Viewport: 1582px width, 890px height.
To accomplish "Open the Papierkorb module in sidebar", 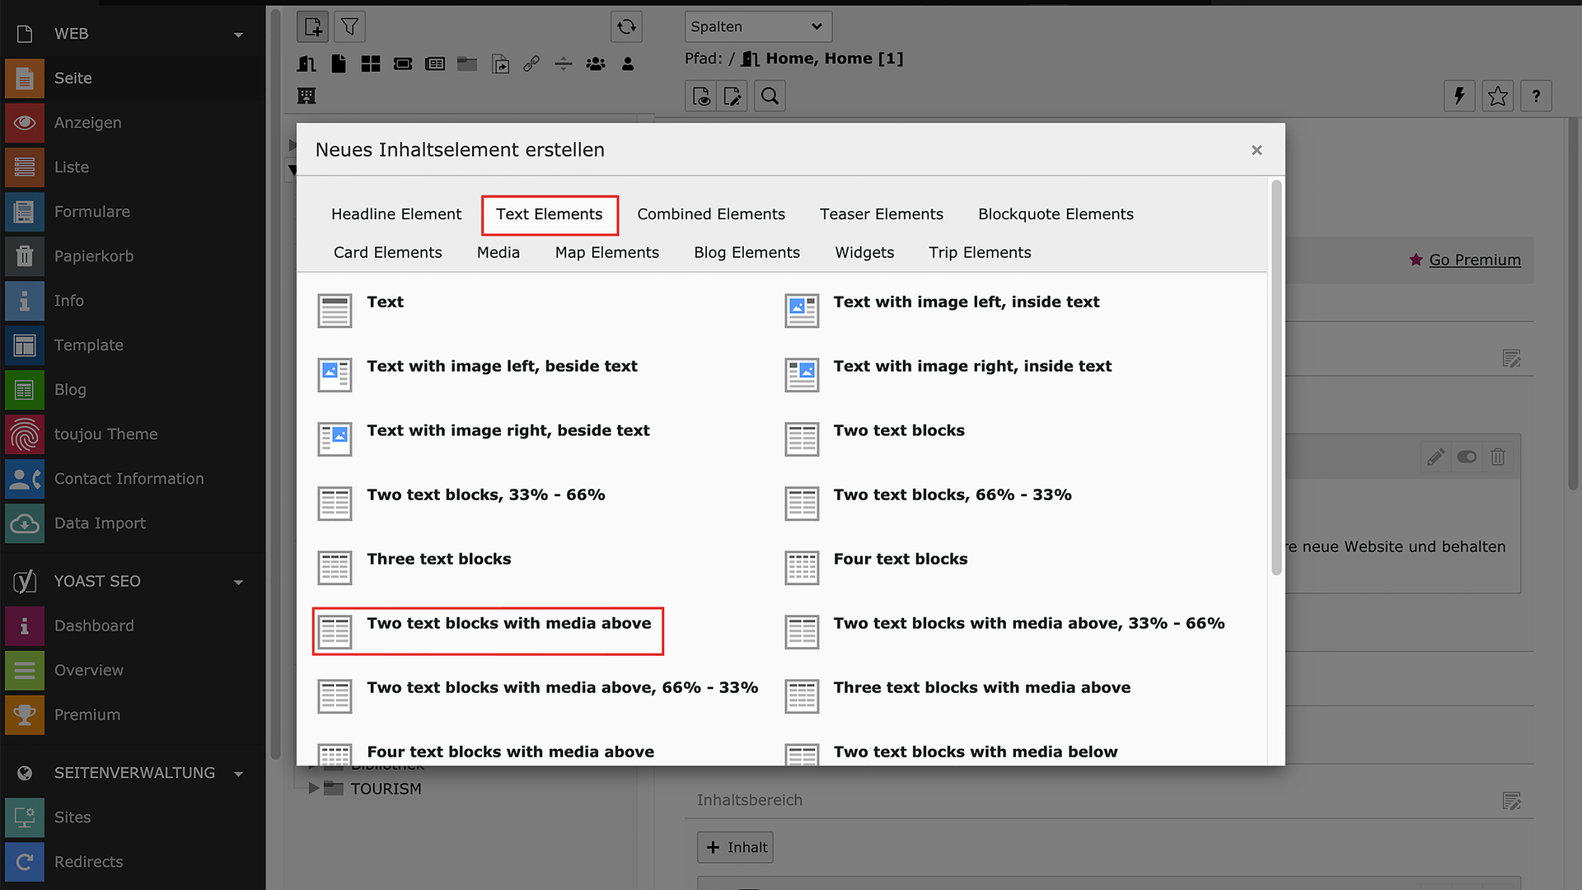I will click(94, 256).
